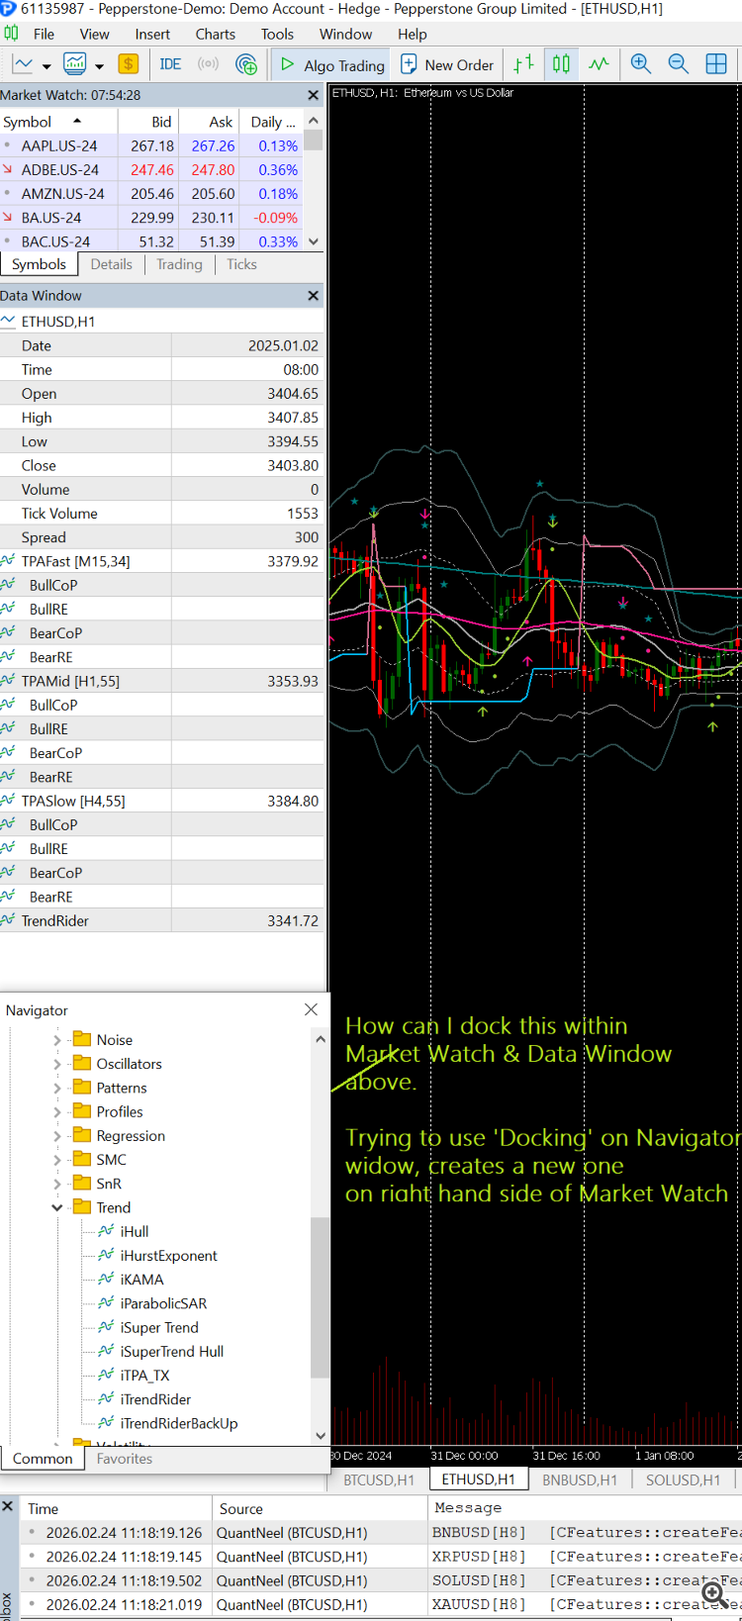Image resolution: width=742 pixels, height=1621 pixels.
Task: Switch chart to candlestick mode
Action: coord(561,64)
